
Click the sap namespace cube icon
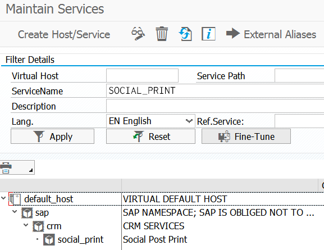[x=27, y=213]
